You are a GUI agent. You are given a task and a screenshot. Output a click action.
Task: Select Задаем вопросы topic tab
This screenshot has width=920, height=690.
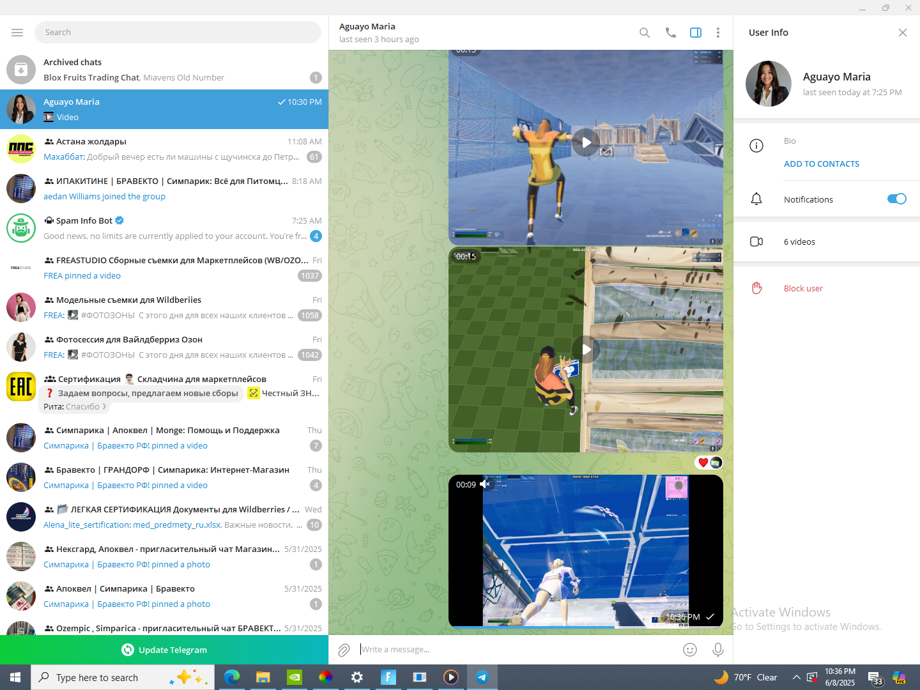click(141, 393)
